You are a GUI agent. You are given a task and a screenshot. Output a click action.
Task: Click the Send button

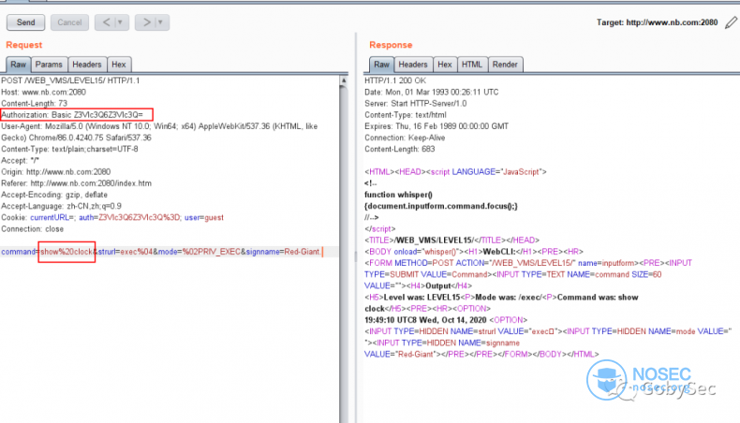[x=26, y=22]
